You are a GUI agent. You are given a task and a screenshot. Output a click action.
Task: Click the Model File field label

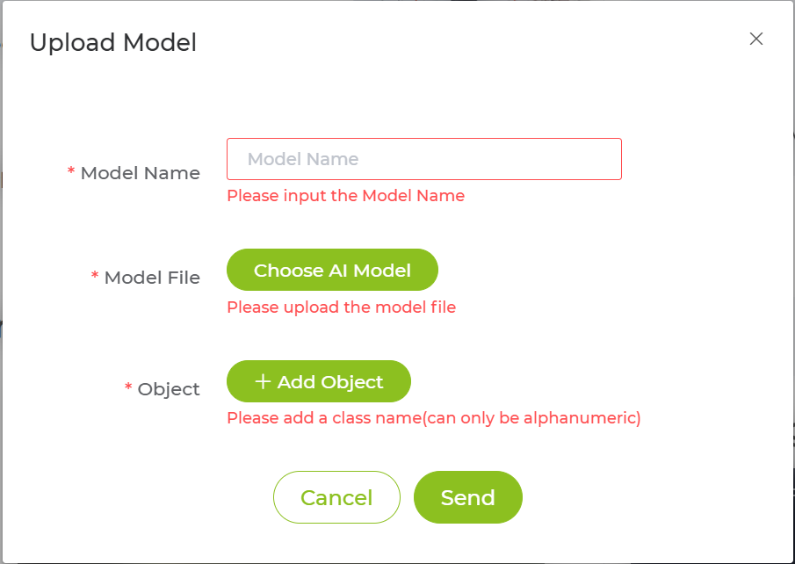152,278
